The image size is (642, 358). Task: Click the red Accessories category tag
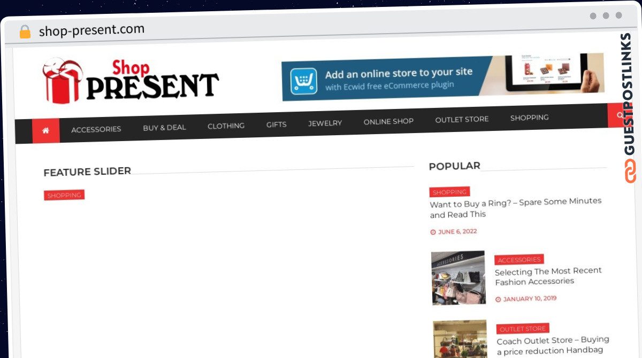pyautogui.click(x=519, y=260)
